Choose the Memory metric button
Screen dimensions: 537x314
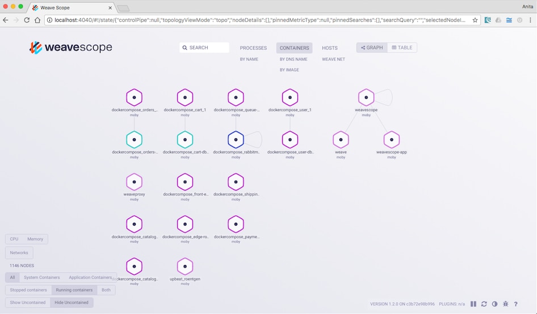click(35, 239)
